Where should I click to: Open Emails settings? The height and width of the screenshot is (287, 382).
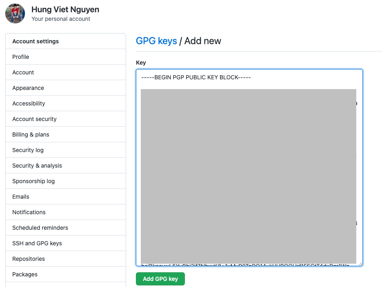coord(20,196)
